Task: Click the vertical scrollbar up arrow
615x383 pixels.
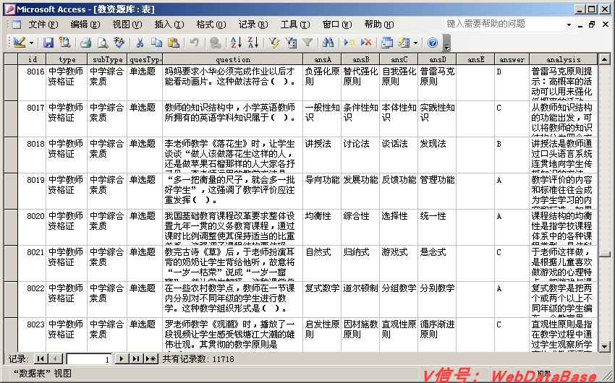Action: coord(604,59)
